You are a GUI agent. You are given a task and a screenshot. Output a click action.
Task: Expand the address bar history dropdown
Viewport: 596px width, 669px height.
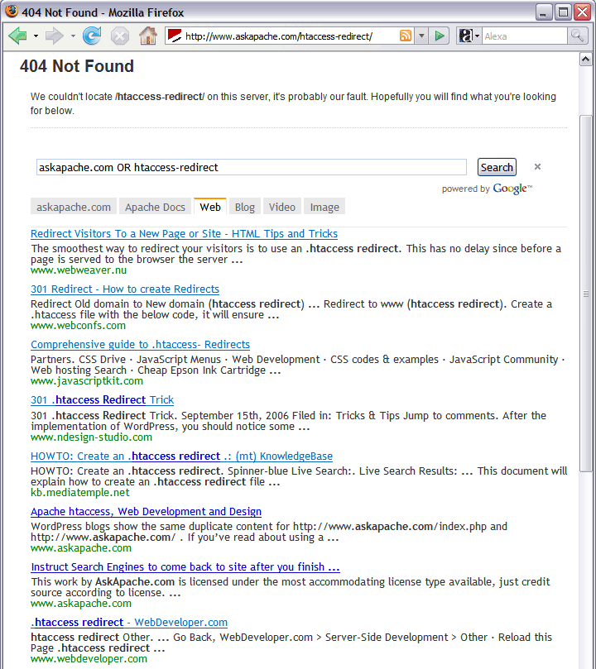pos(421,36)
